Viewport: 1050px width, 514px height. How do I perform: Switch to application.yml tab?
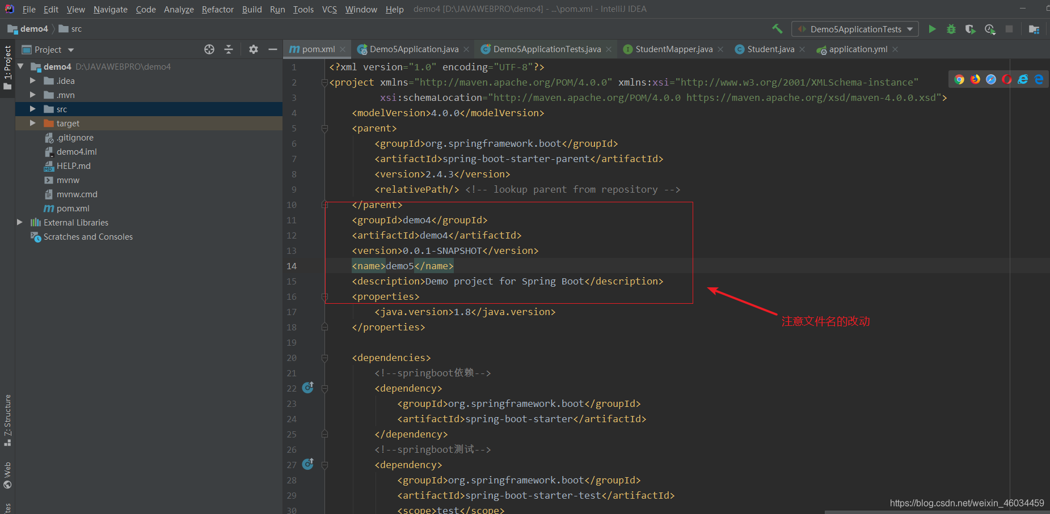[858, 49]
